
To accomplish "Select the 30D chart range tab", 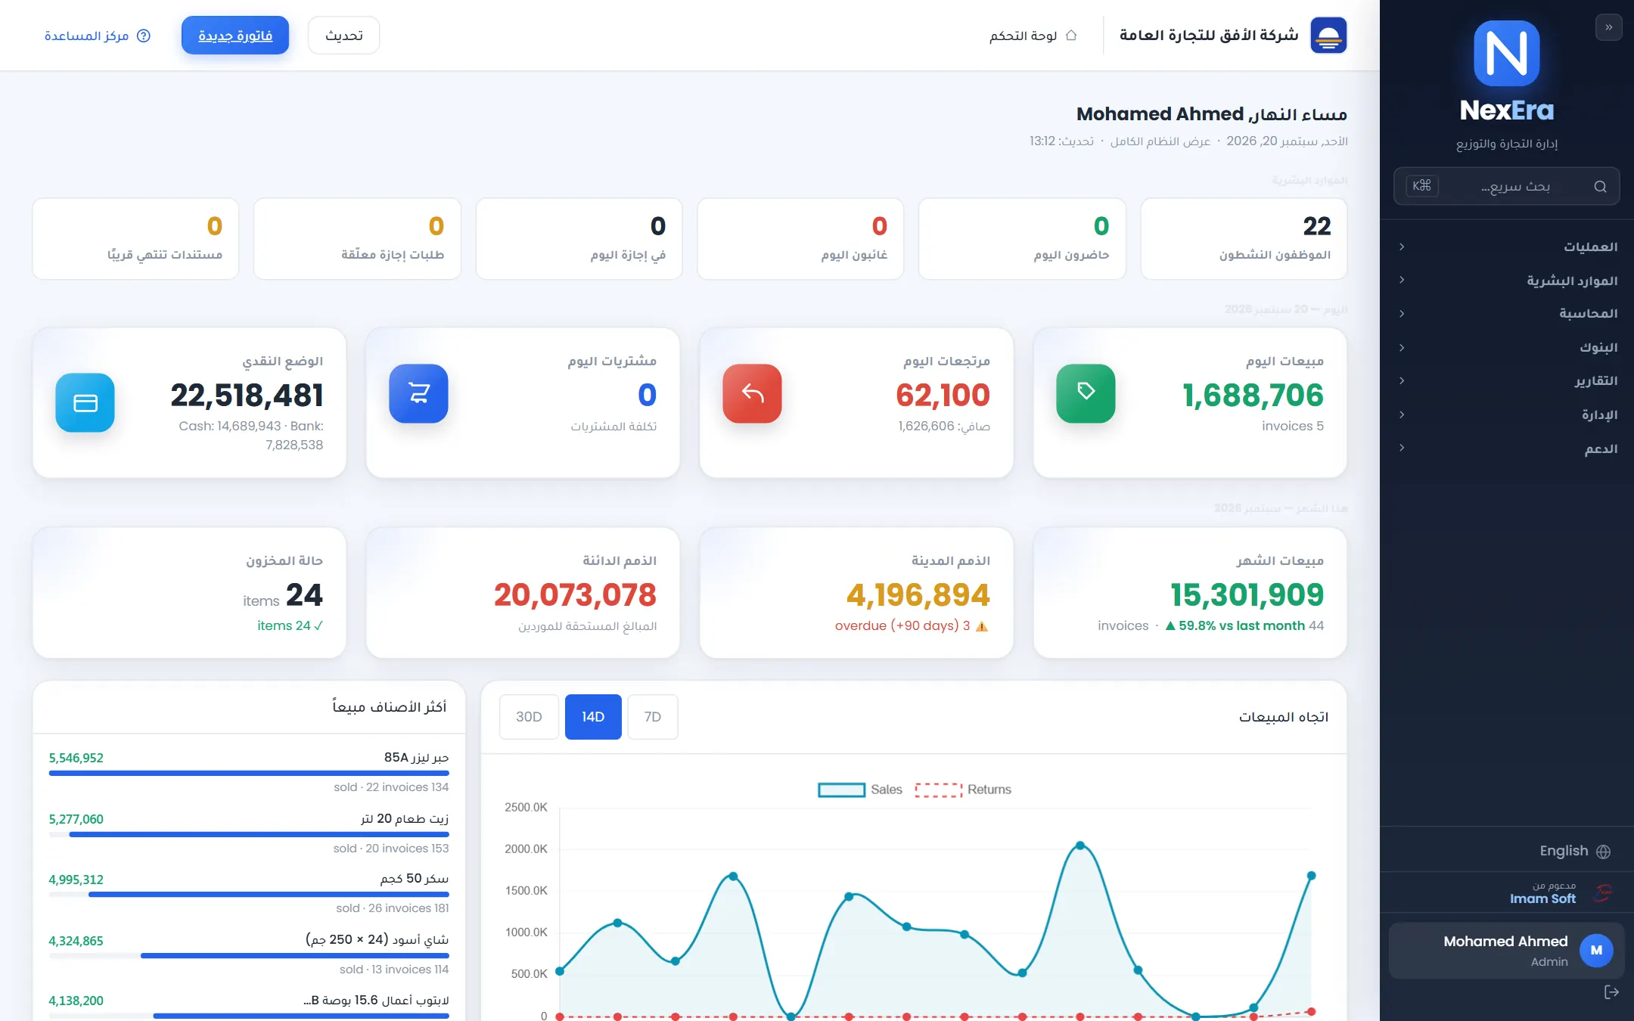I will coord(529,717).
